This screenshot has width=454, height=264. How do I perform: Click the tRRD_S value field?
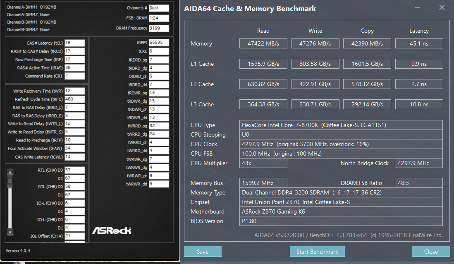point(75,115)
